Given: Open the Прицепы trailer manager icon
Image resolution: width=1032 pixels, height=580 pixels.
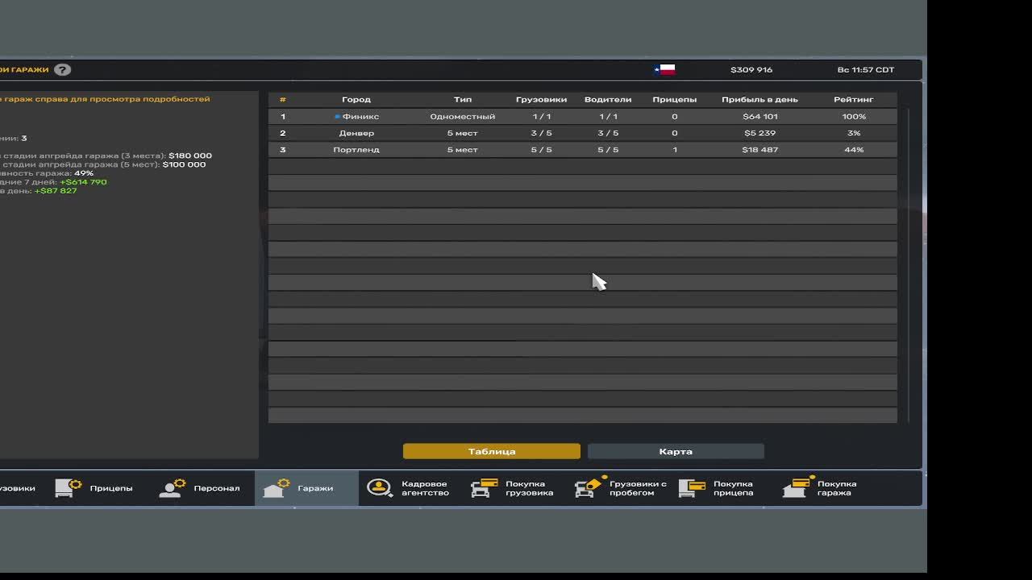Looking at the screenshot, I should coord(69,488).
